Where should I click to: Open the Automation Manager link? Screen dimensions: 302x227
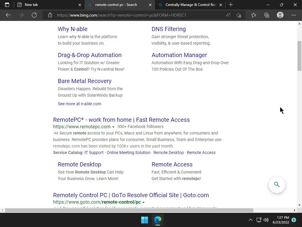click(x=179, y=55)
